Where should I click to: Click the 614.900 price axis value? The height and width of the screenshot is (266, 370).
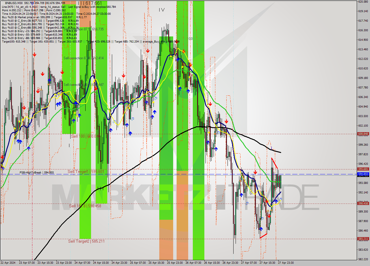(x=363, y=40)
